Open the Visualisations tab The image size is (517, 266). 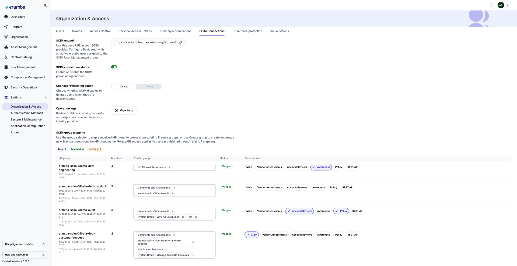(x=280, y=31)
